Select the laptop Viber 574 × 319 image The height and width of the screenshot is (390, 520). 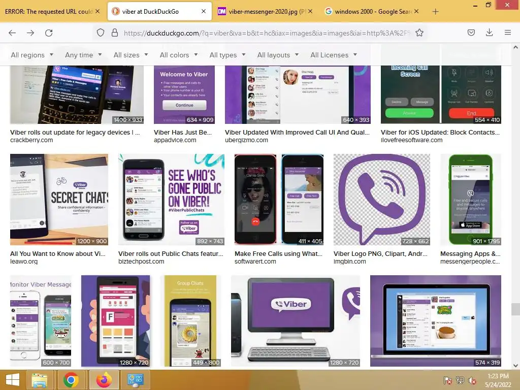[x=436, y=321]
